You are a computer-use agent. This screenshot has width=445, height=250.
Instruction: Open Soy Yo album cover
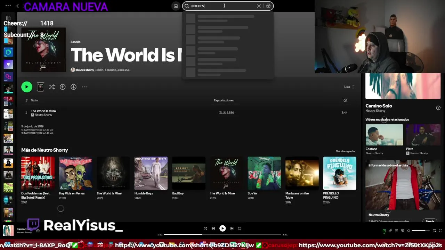pyautogui.click(x=264, y=173)
